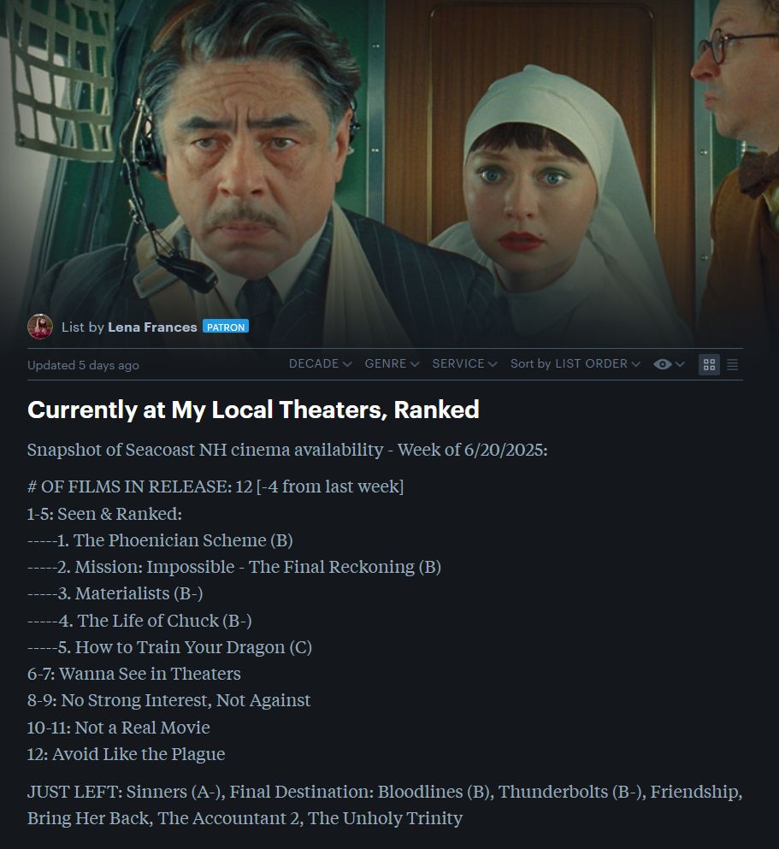Click the Lena Frances author link
Viewport: 779px width, 849px height.
click(152, 327)
